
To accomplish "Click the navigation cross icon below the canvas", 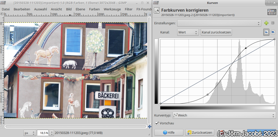I will [x=149, y=126].
